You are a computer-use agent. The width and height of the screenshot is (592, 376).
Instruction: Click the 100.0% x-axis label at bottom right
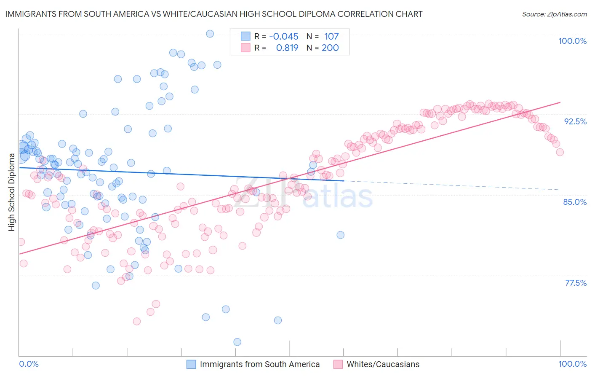pyautogui.click(x=572, y=364)
